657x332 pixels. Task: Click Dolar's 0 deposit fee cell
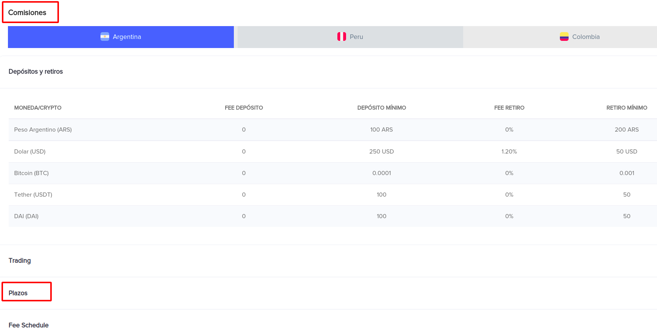pyautogui.click(x=244, y=152)
